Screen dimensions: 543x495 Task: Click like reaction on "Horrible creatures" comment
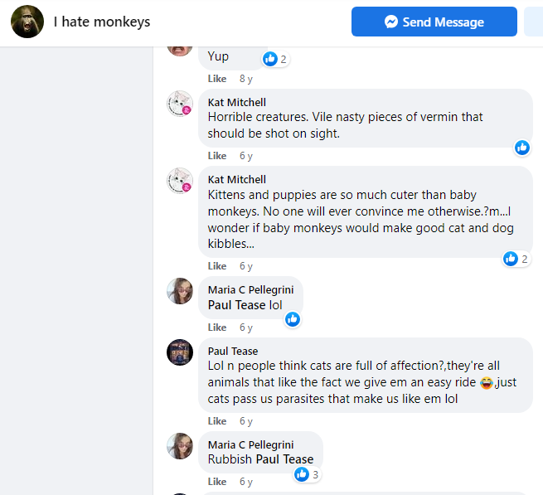[x=522, y=148]
